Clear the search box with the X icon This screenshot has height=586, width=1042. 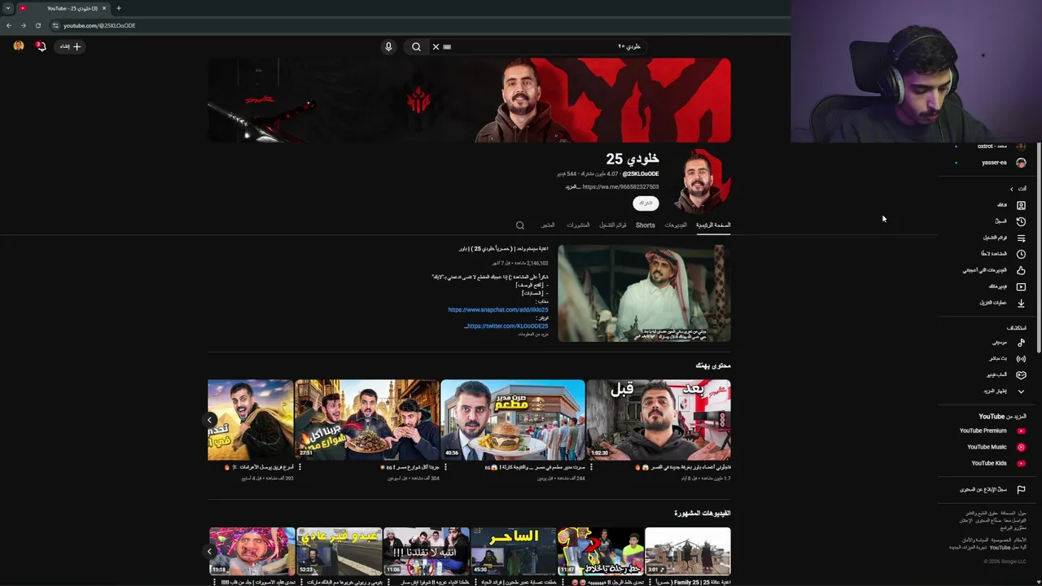(x=436, y=46)
